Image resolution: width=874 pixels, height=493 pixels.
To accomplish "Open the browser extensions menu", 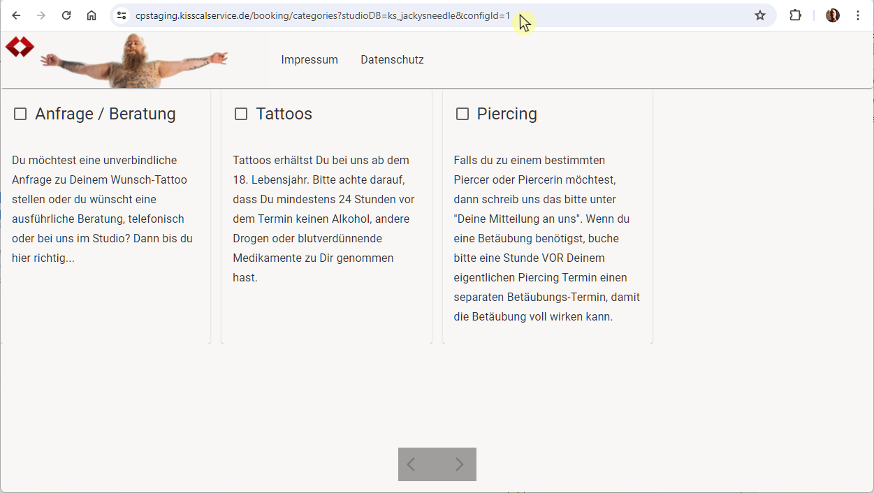I will [795, 15].
